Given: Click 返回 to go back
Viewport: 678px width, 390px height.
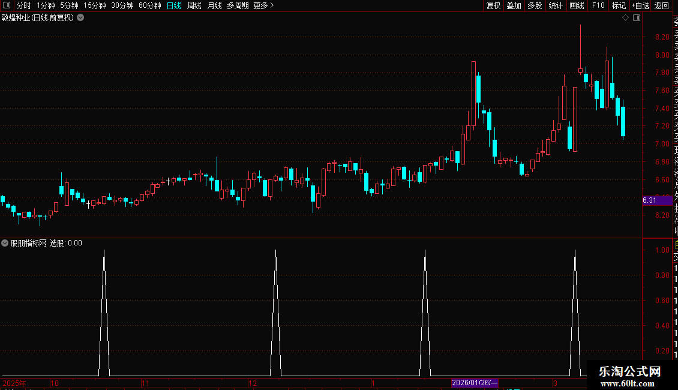Looking at the screenshot, I should (662, 5).
